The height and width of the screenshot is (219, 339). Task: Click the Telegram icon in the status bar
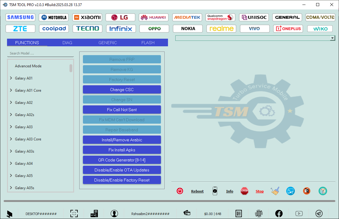tap(319, 214)
